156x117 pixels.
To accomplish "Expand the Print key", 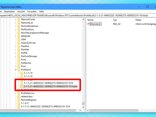I will [15, 66].
